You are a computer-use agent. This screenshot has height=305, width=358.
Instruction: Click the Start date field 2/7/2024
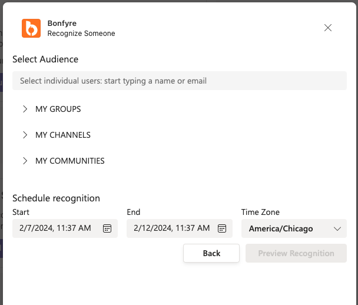click(x=65, y=228)
